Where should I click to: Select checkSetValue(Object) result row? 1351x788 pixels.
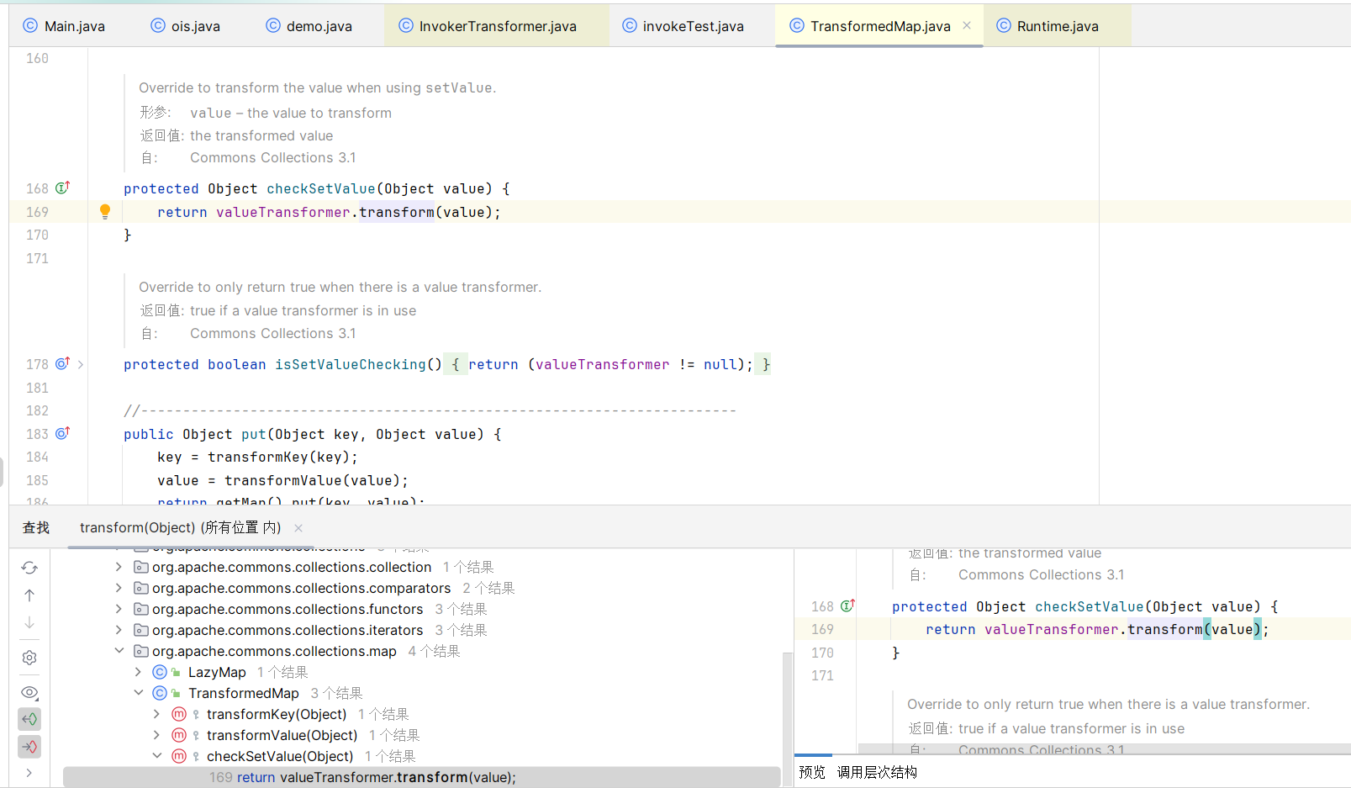[x=280, y=756]
